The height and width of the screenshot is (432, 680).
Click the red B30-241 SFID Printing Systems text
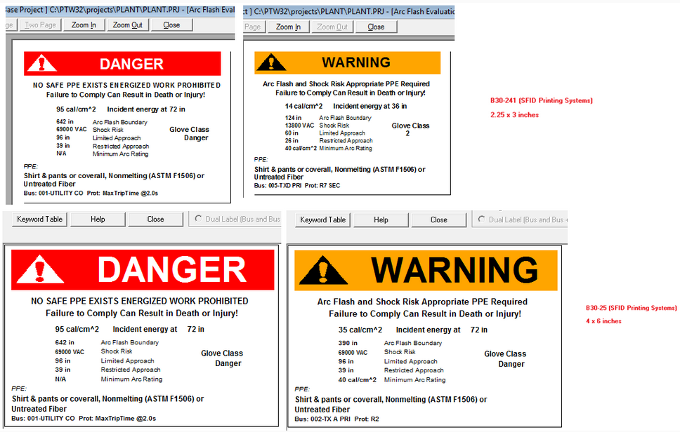click(x=541, y=101)
